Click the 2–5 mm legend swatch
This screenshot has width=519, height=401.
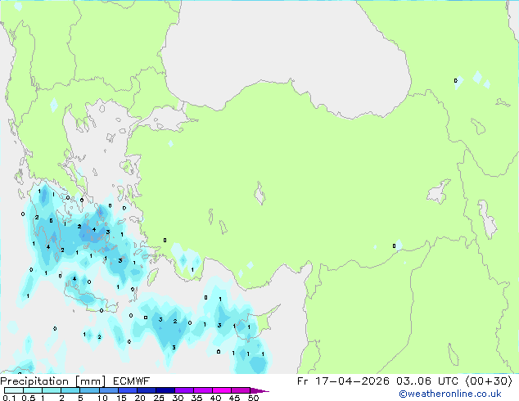[x=70, y=390]
